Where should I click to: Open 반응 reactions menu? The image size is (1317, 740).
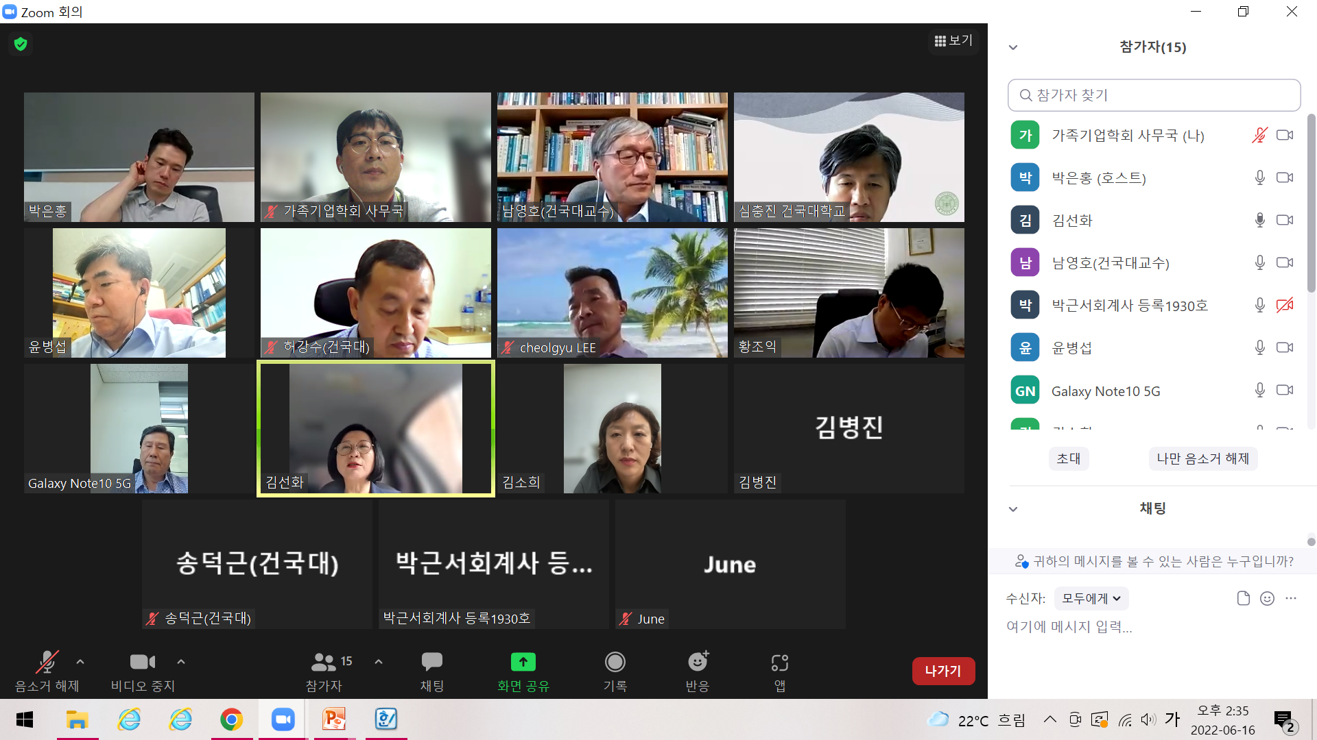click(698, 671)
